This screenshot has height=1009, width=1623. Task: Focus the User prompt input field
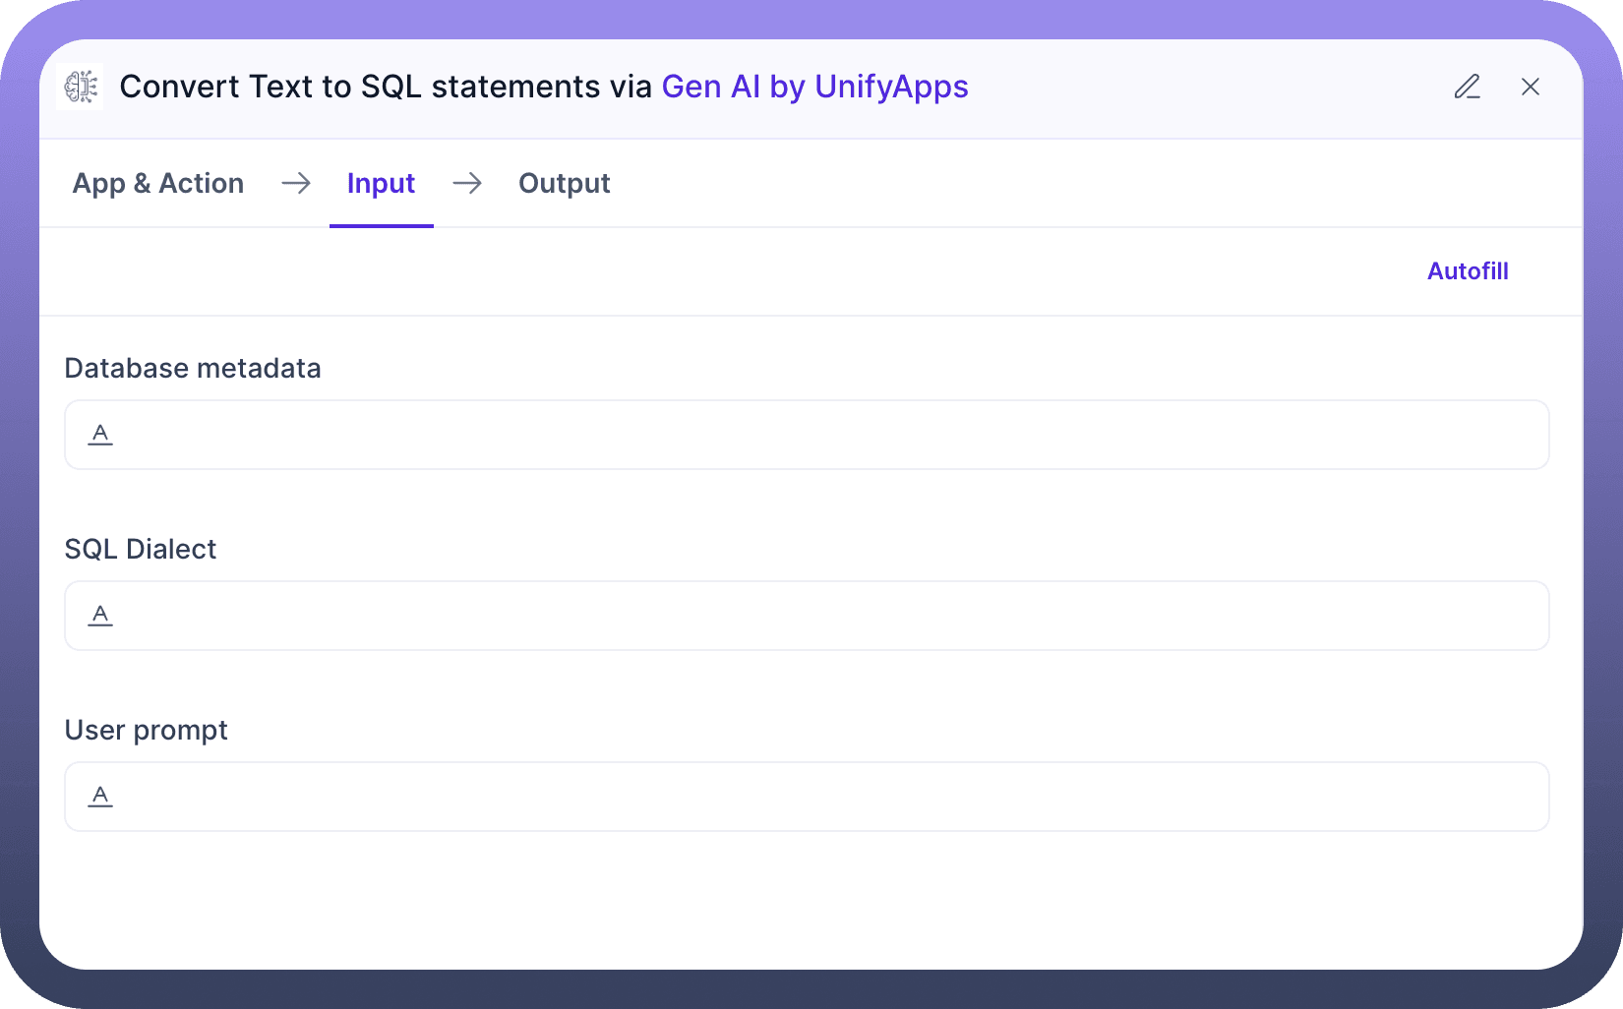point(826,797)
